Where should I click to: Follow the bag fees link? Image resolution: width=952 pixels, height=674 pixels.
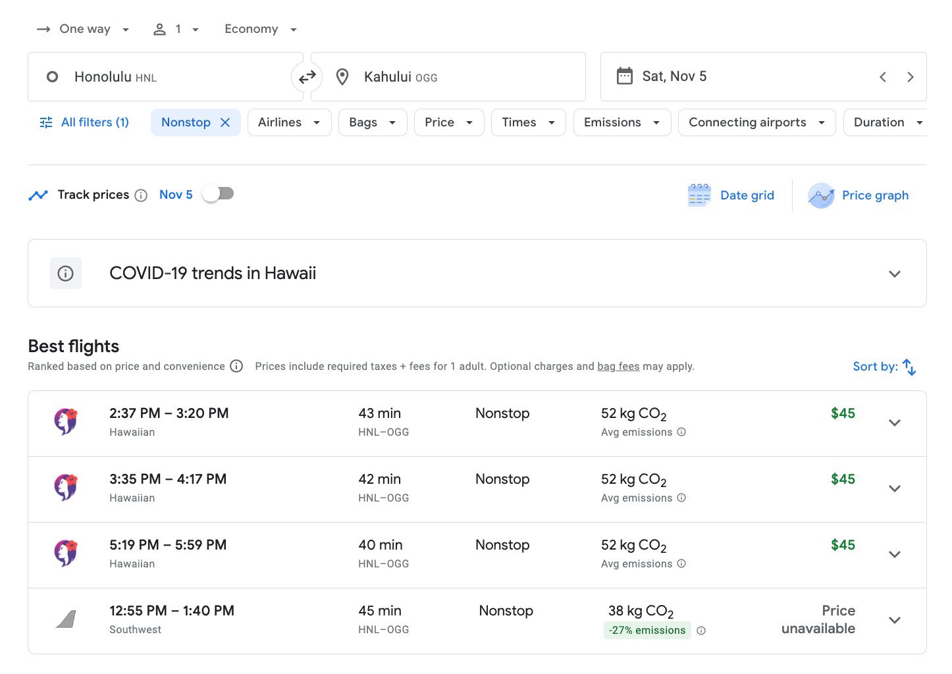pyautogui.click(x=618, y=367)
